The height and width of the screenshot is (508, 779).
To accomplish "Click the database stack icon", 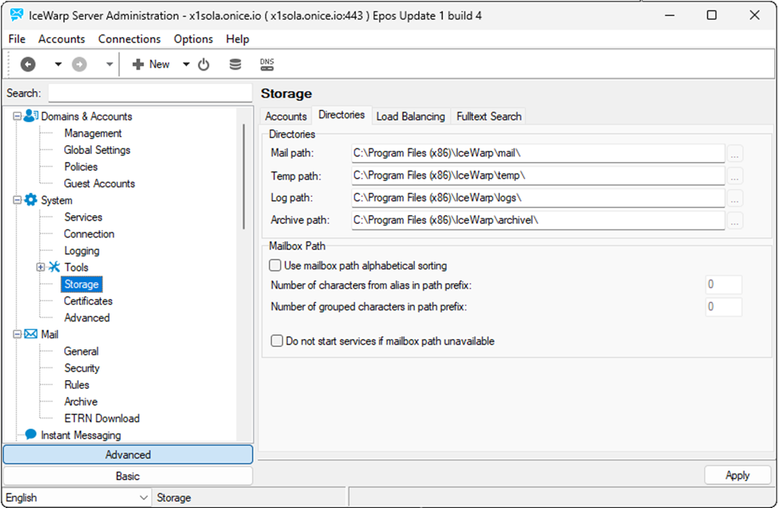I will tap(235, 64).
